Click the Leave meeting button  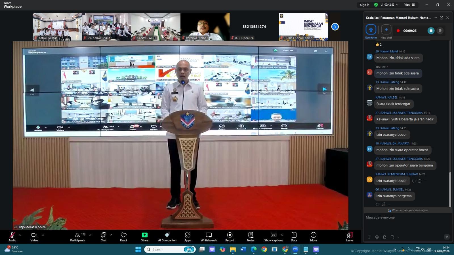pos(350,237)
